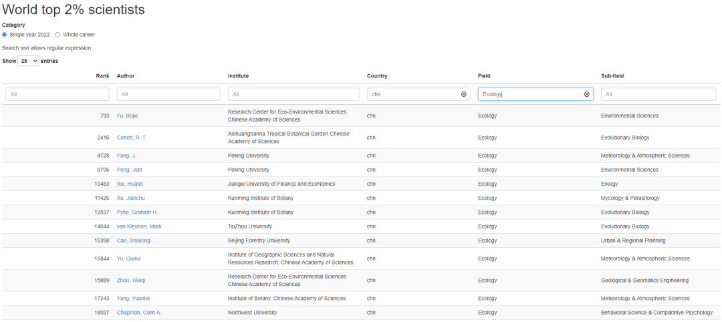Click 'Institute of Geographic Sciences' institute cell
The height and width of the screenshot is (322, 722).
291,259
